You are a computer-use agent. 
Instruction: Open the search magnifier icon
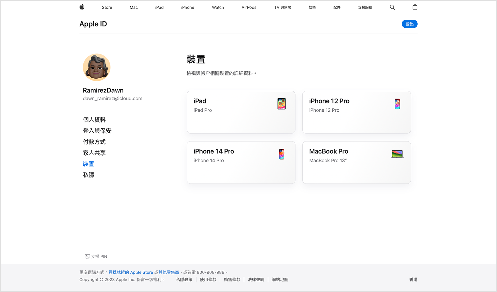coord(392,7)
